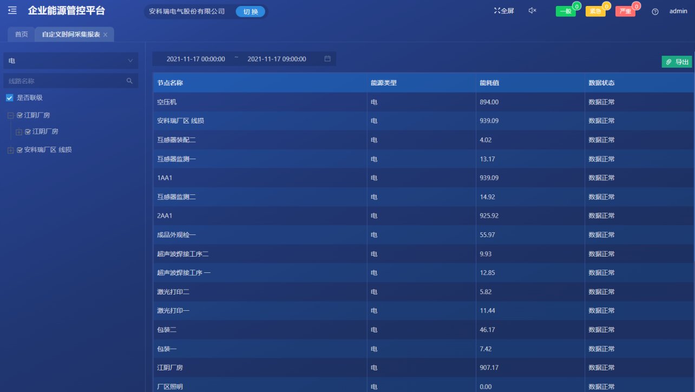695x392 pixels.
Task: Open the 电 energy type dropdown
Action: [x=70, y=61]
